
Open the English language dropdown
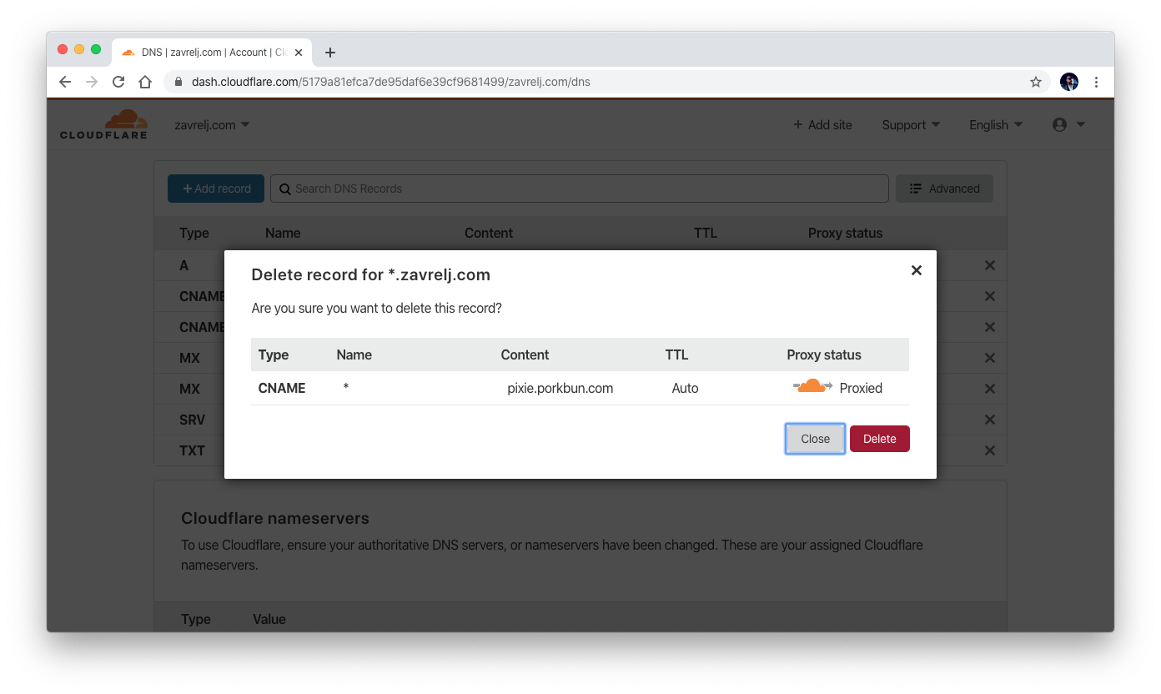996,125
